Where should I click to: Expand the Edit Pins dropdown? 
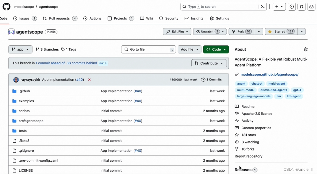point(177,31)
